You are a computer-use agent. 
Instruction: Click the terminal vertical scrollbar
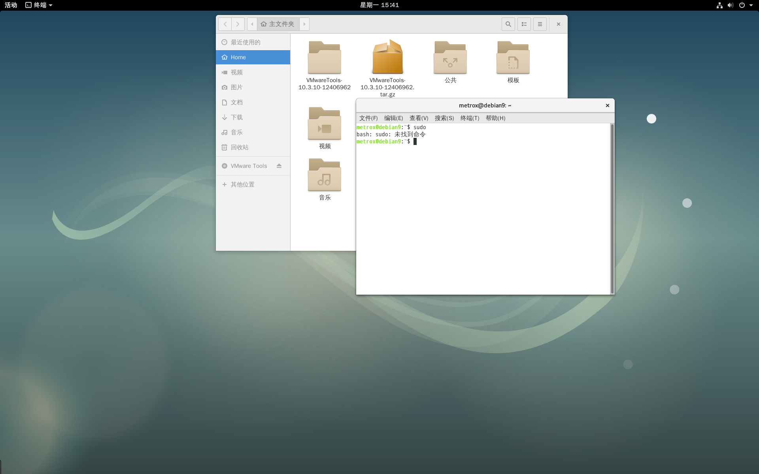tap(612, 209)
